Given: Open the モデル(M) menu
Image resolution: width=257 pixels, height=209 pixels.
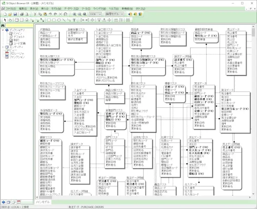Looking at the screenshot, I should (x=56, y=9).
